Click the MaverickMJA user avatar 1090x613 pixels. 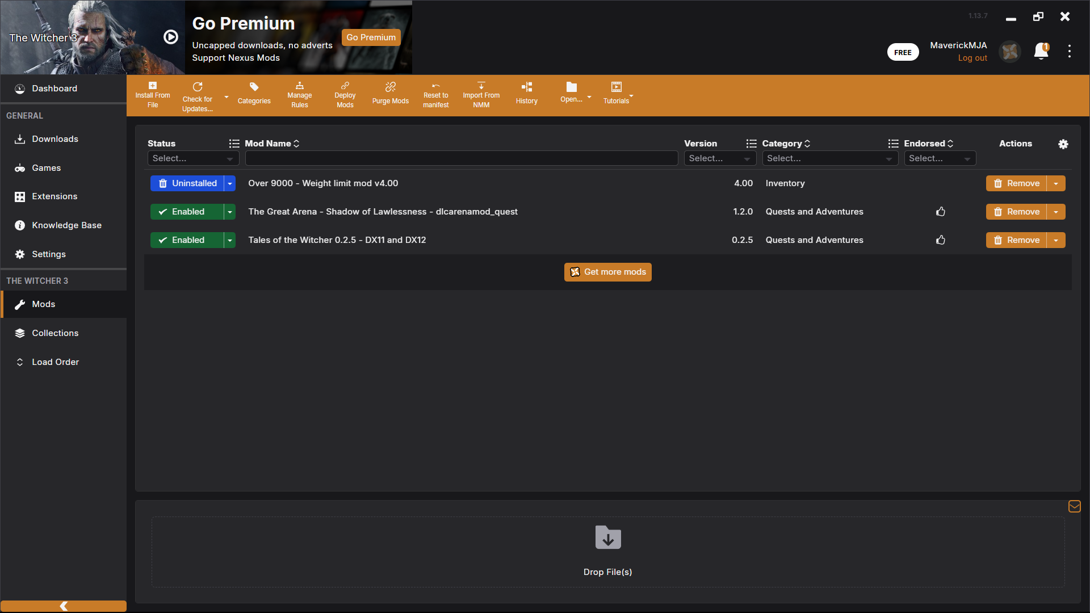(1010, 52)
